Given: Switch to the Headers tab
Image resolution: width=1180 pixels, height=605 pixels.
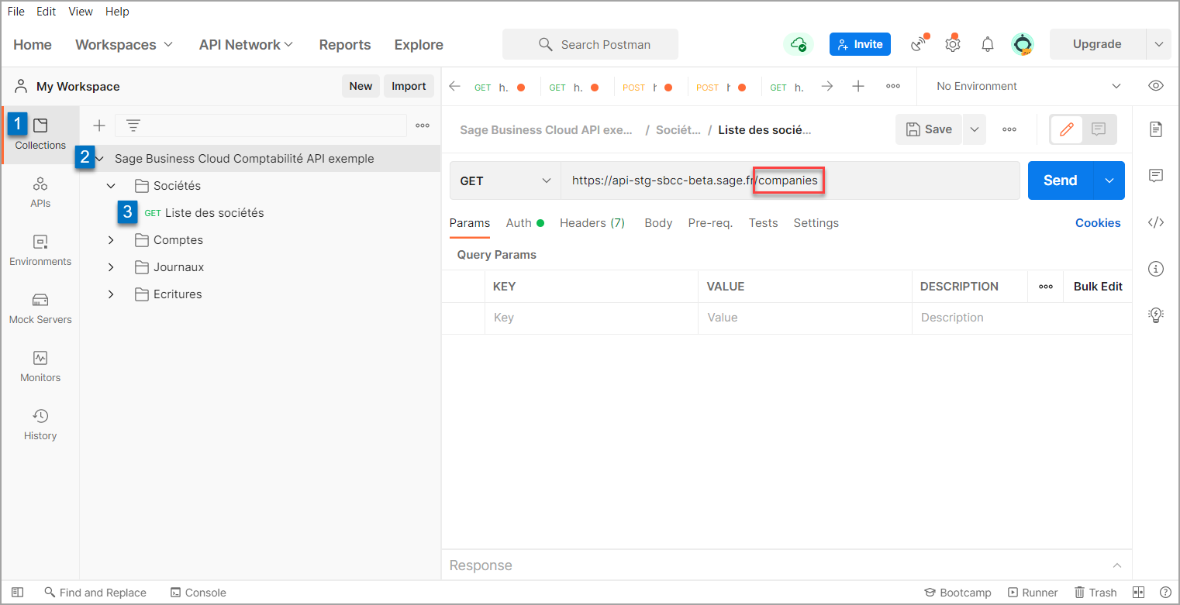Looking at the screenshot, I should [x=592, y=223].
